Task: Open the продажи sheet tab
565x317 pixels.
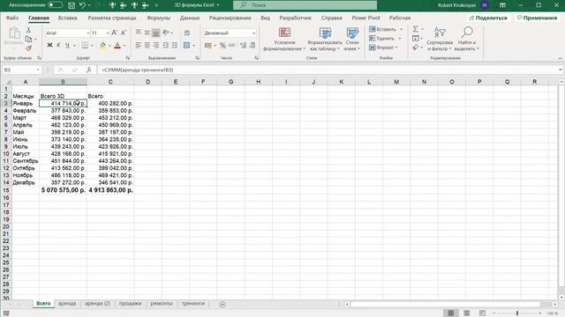Action: (130, 304)
